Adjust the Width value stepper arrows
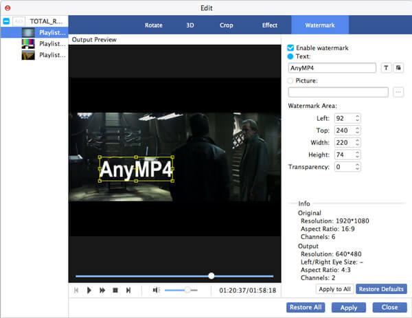The width and height of the screenshot is (412, 318). (357, 142)
